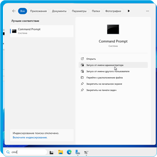Choose Запуск от имени администратора

coord(113,65)
